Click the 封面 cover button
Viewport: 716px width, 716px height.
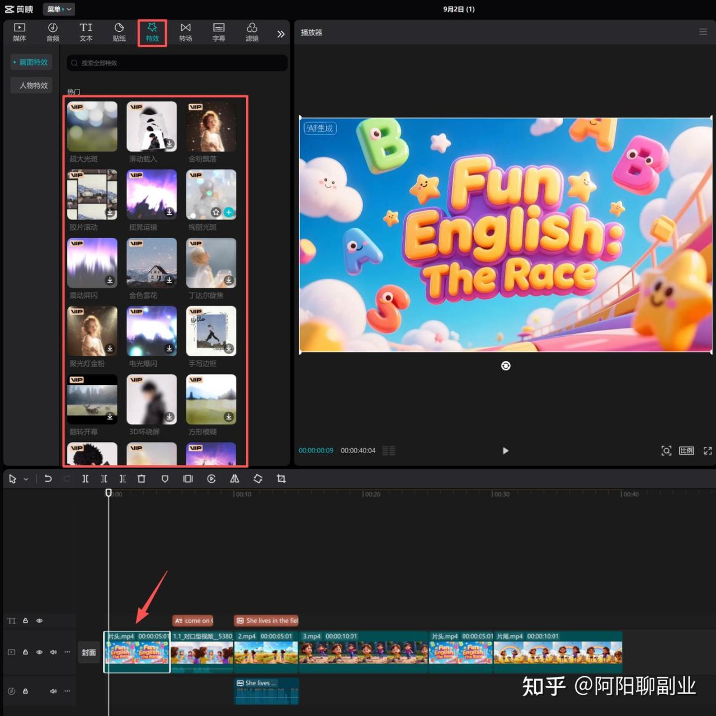pos(89,652)
